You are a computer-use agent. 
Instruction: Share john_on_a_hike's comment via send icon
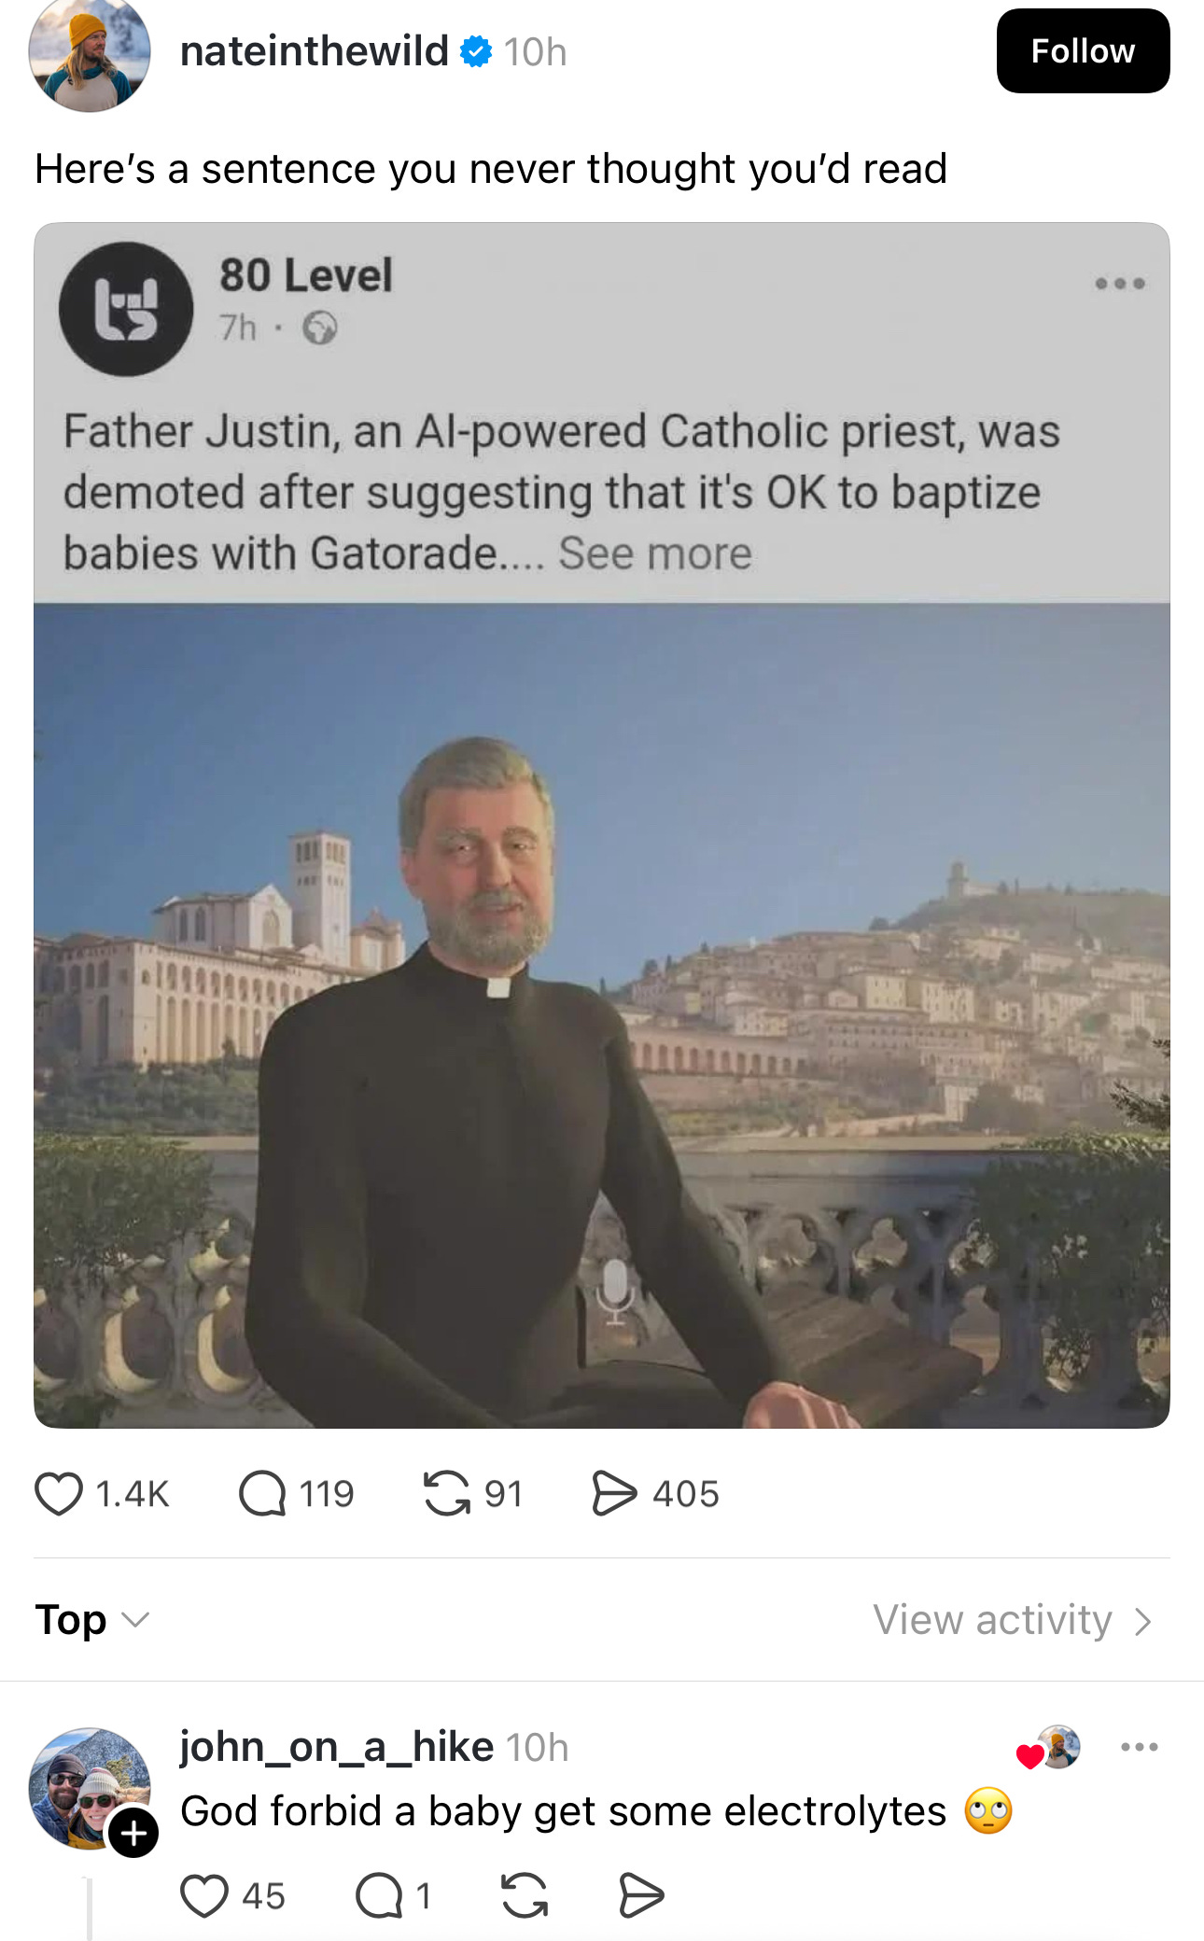pos(641,1895)
